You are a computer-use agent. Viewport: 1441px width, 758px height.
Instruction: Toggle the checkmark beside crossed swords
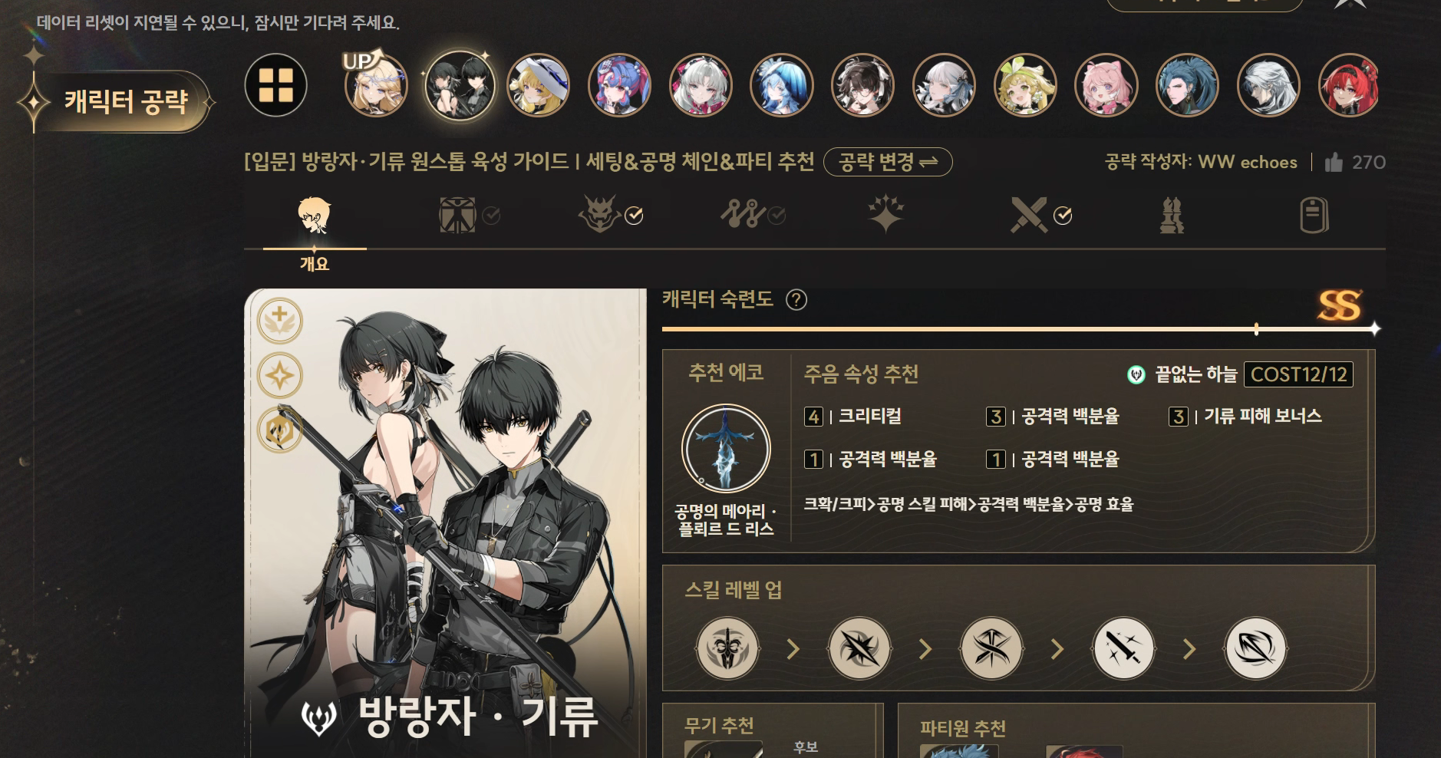1063,216
